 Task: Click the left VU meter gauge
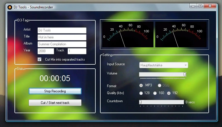click(127, 34)
